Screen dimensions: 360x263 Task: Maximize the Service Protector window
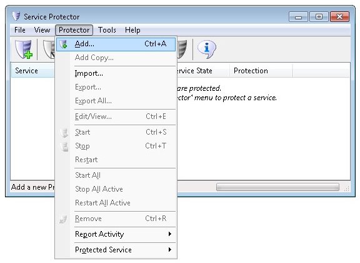pyautogui.click(x=319, y=17)
